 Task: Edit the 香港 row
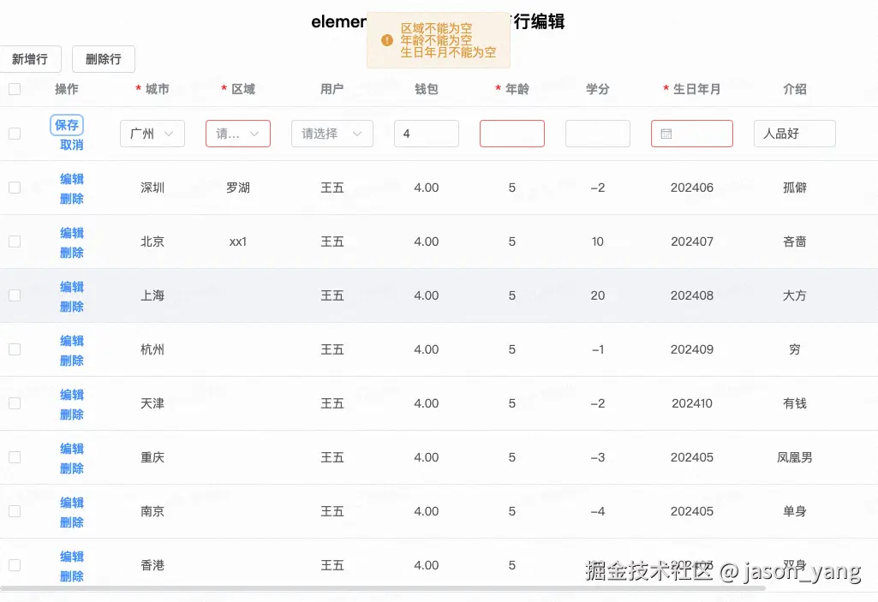point(72,557)
